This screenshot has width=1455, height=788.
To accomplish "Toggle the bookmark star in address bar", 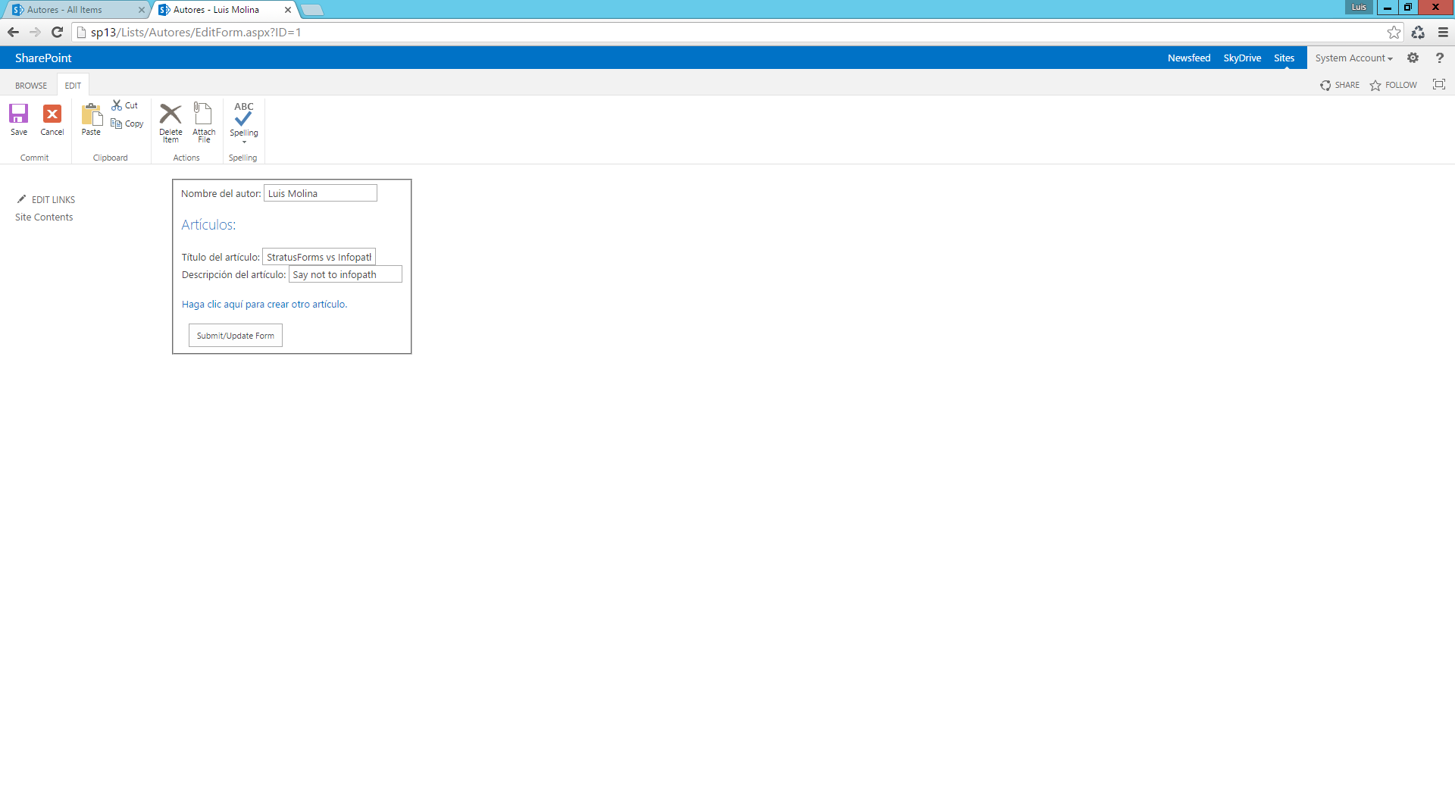I will [1394, 33].
